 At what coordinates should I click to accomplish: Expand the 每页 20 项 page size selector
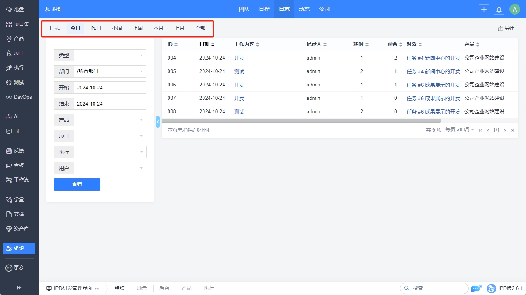tap(460, 130)
